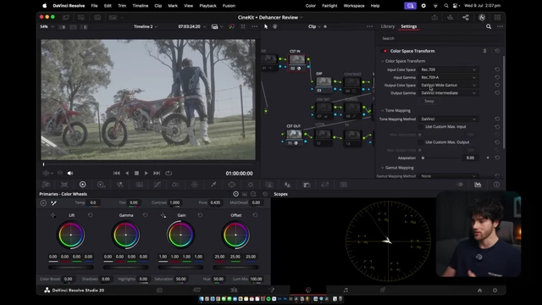Switch to the Color page icon
Screen dimensions: 542x305
308,290
